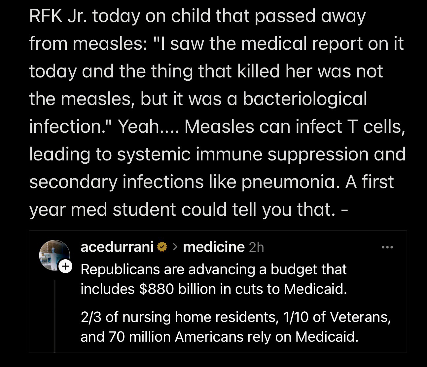This screenshot has width=427, height=367.
Task: Open the three-dot more options menu
Action: [387, 247]
